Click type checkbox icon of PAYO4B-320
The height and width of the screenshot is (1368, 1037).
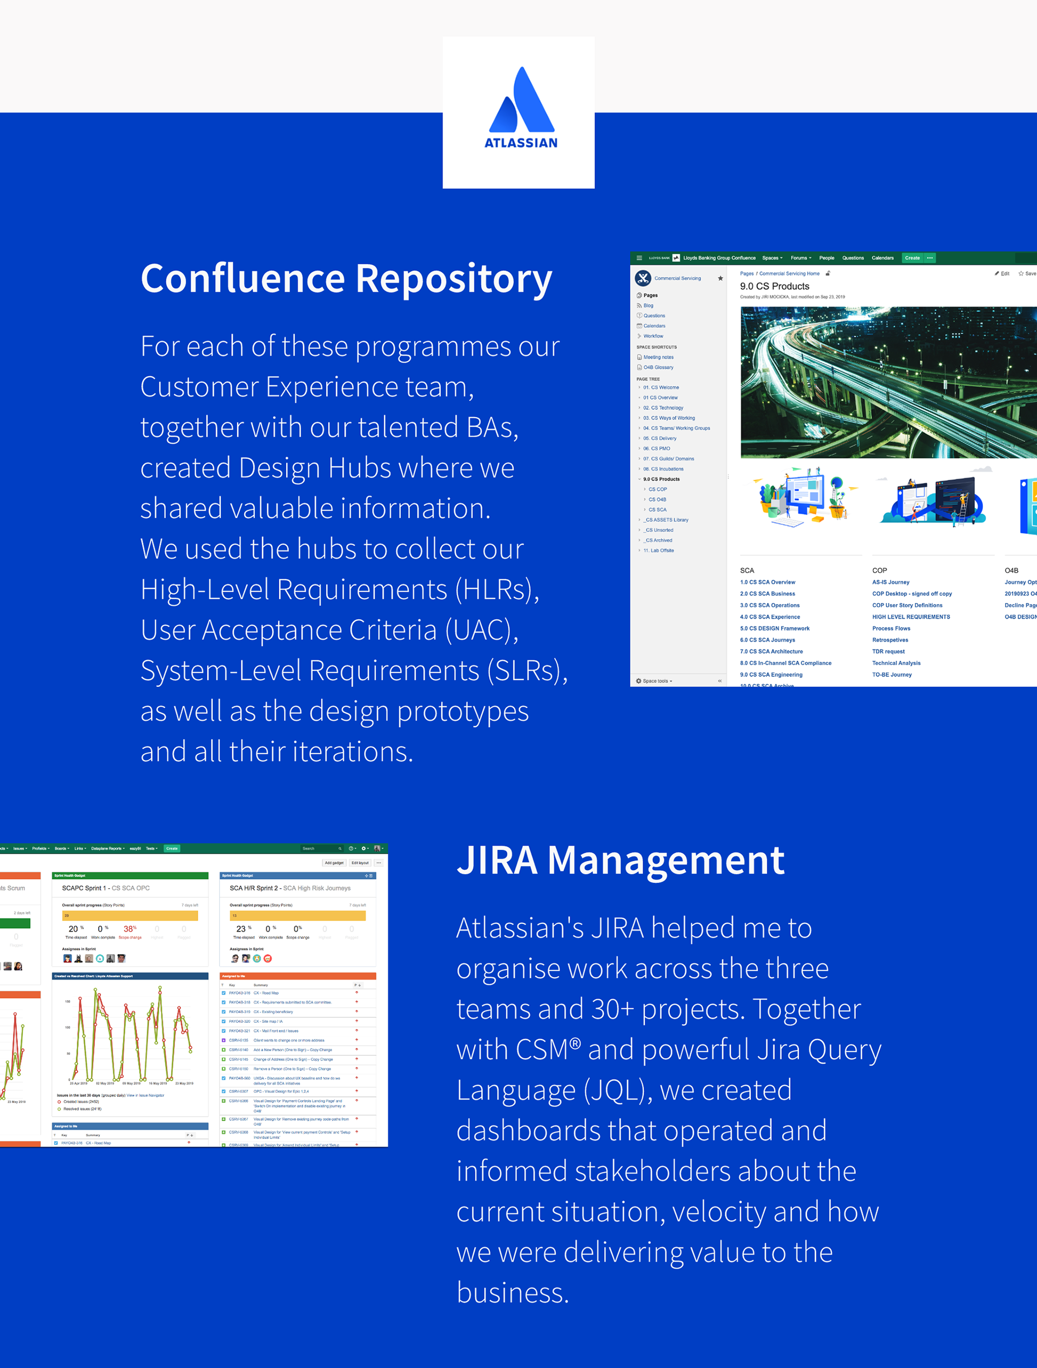click(x=223, y=1022)
